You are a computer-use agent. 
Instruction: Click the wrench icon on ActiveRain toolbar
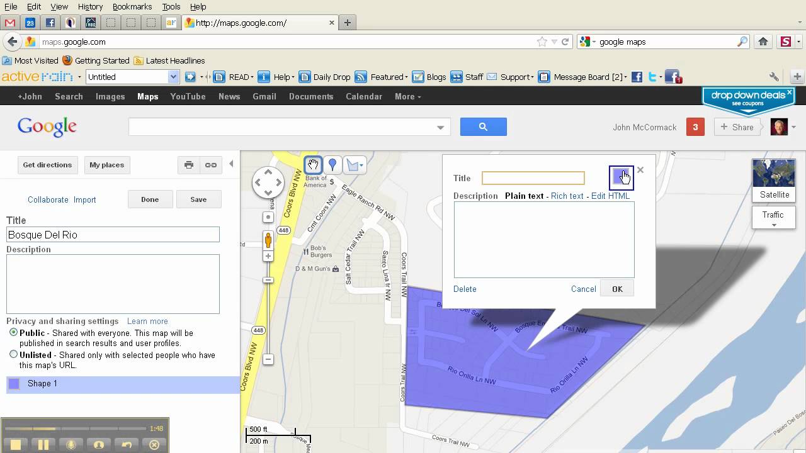[774, 77]
